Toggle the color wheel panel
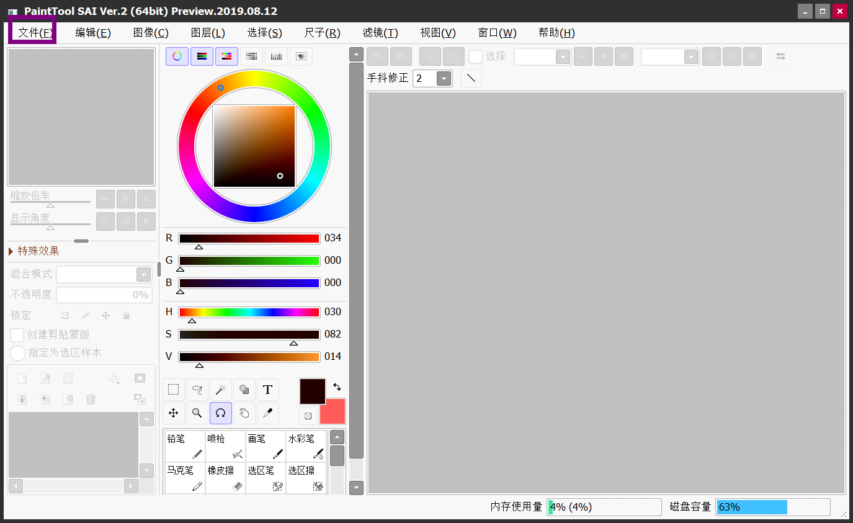Viewport: 853px width, 523px height. 177,56
